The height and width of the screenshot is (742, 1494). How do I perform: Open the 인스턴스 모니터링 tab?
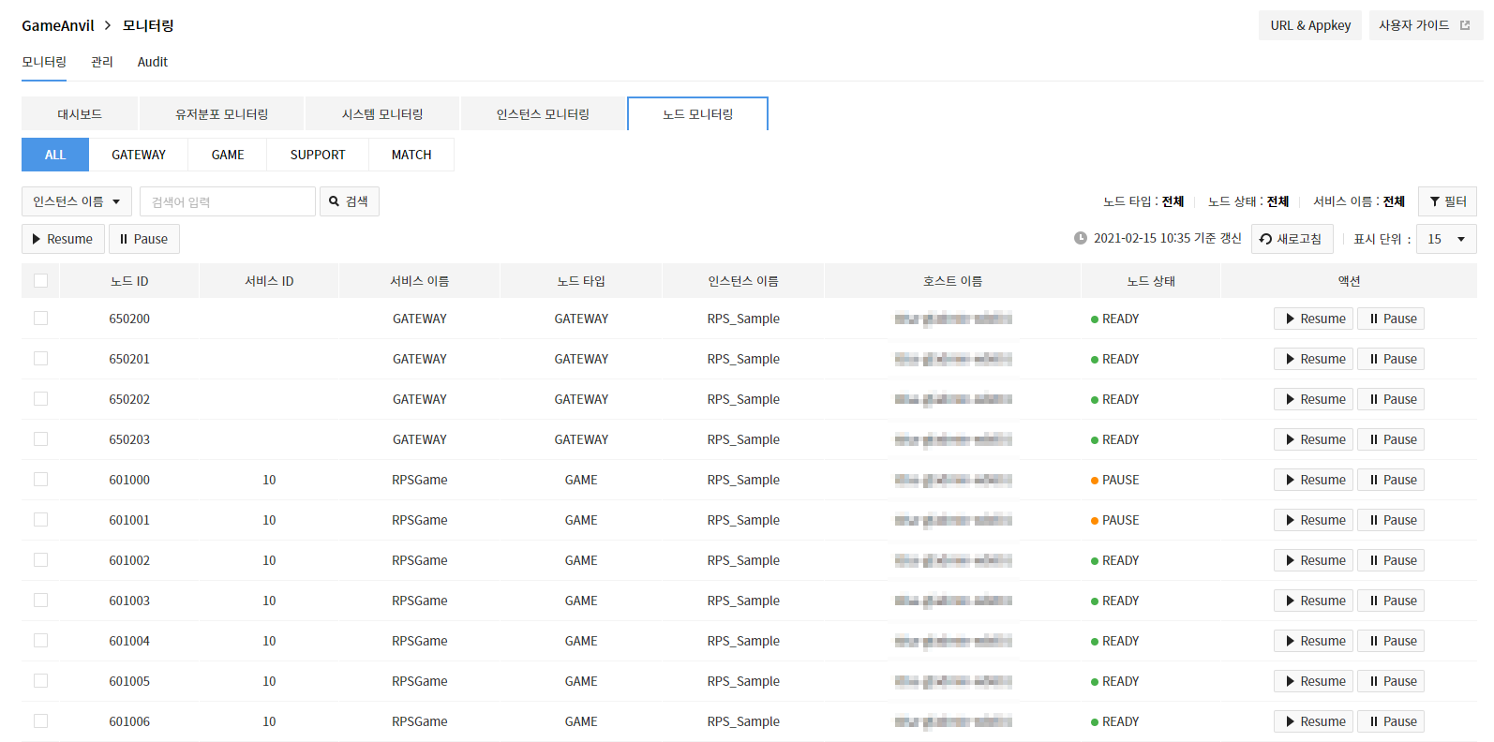[543, 114]
